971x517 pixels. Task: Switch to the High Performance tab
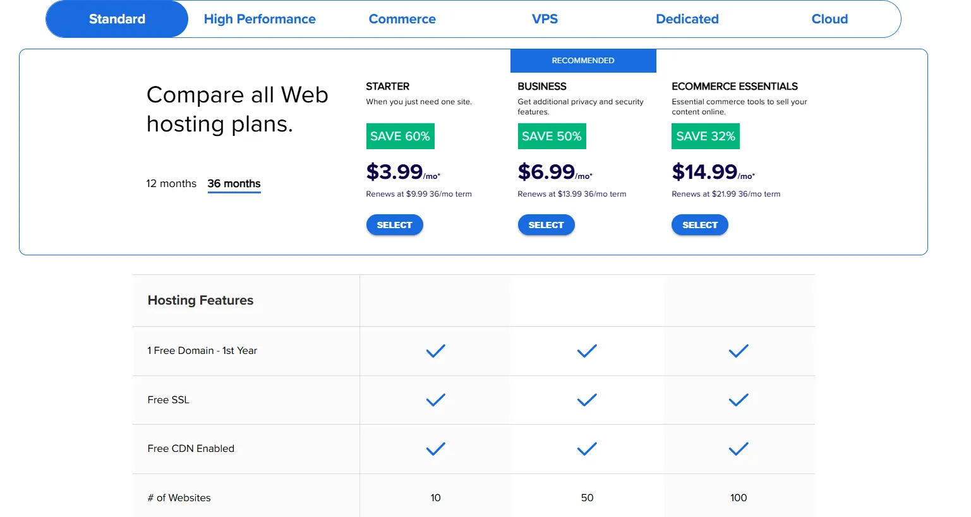[x=260, y=19]
